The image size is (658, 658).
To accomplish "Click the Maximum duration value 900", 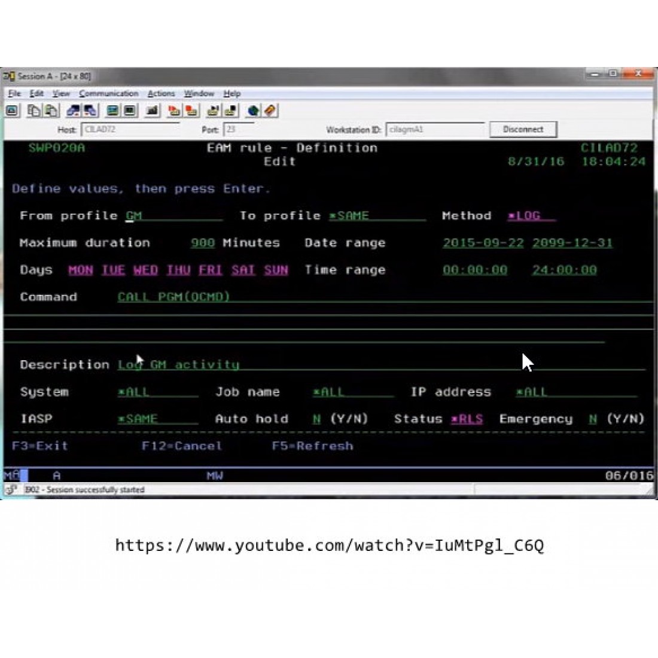I will pos(203,243).
